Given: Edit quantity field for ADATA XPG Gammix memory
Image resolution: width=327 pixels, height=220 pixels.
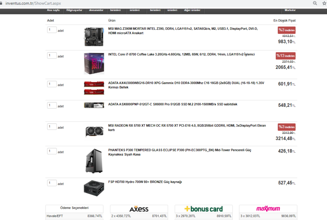Looking at the screenshot, I should point(52,84).
